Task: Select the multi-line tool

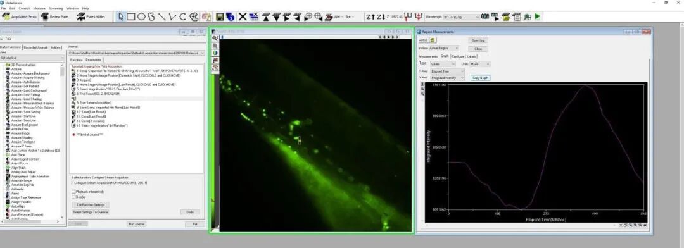Action: click(172, 16)
